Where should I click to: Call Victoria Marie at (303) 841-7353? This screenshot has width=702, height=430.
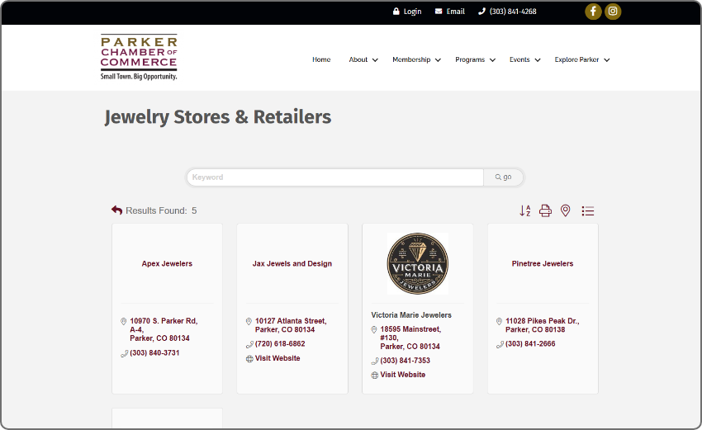(x=406, y=361)
